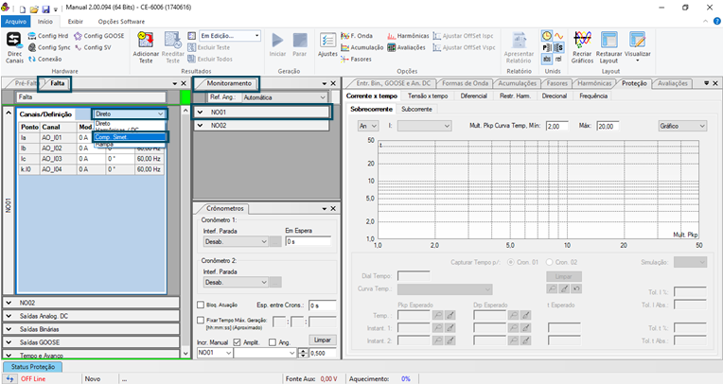This screenshot has width=723, height=384.
Task: Open Cronômetro 1 Interf. Parada dropdown
Action: 236,241
